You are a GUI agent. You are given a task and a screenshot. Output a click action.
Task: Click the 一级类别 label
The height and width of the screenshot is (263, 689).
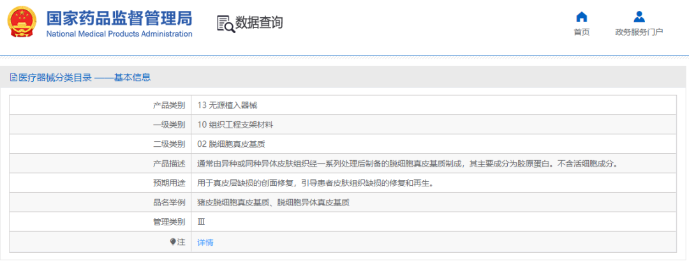tap(169, 124)
